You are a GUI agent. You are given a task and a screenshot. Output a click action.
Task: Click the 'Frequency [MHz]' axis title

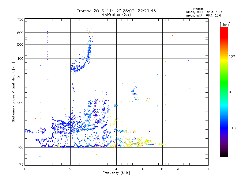(x=116, y=173)
